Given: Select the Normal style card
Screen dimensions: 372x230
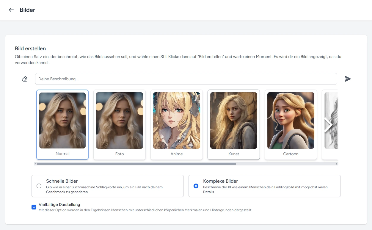Looking at the screenshot, I should pos(62,124).
